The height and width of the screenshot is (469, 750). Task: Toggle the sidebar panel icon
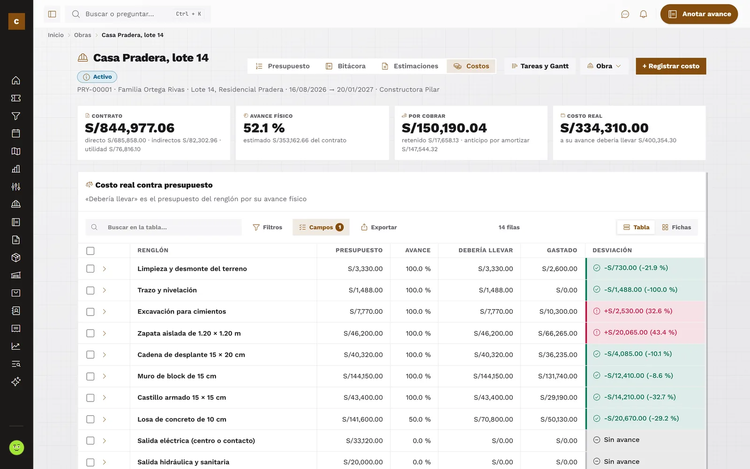point(52,14)
